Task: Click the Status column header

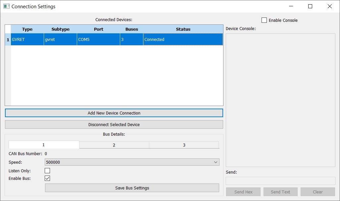Action: [183, 29]
